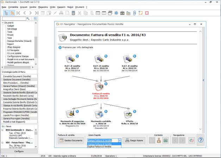The image size is (221, 158).
Task: Collapse the SDI - Focus Fisco news item
Action: coord(2,143)
